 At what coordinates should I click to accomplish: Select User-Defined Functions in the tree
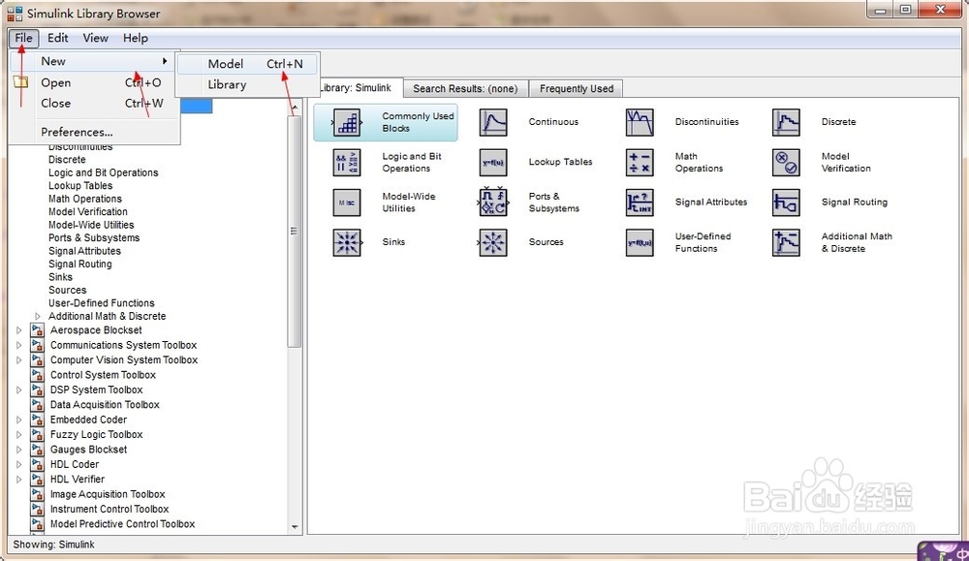coord(102,302)
